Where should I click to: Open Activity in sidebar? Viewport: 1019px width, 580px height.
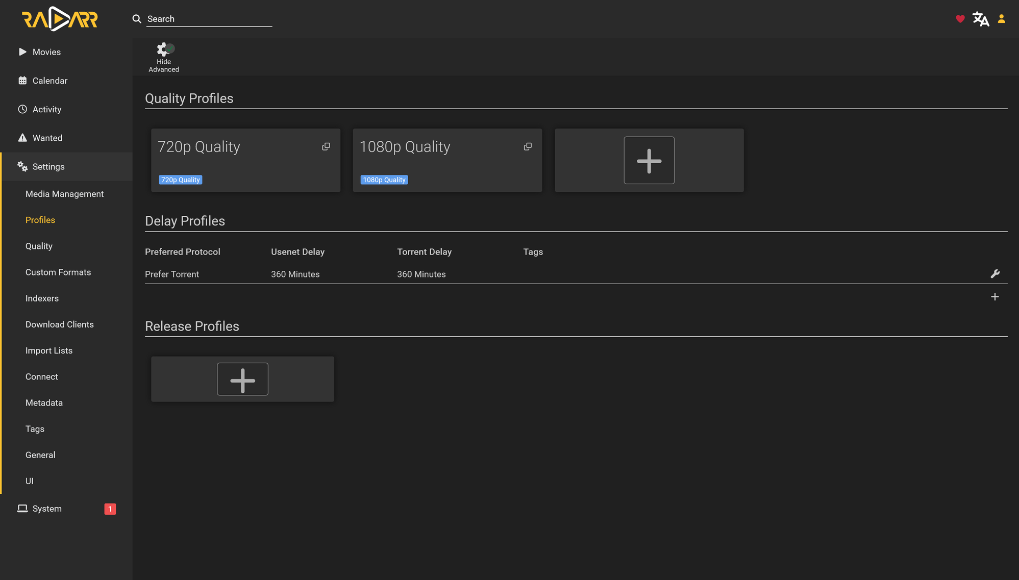click(x=66, y=109)
